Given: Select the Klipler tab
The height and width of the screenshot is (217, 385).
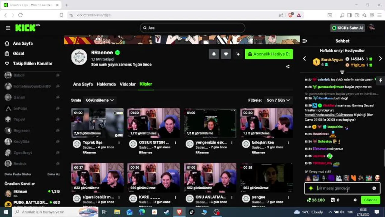Looking at the screenshot, I should click(x=146, y=84).
